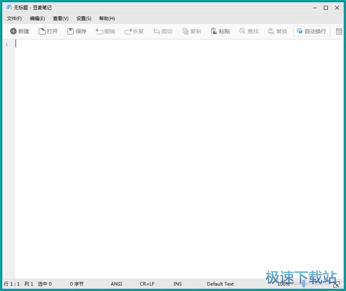Change CR+LF line ending in status bar
Screen dimensions: 346x291
(147, 284)
